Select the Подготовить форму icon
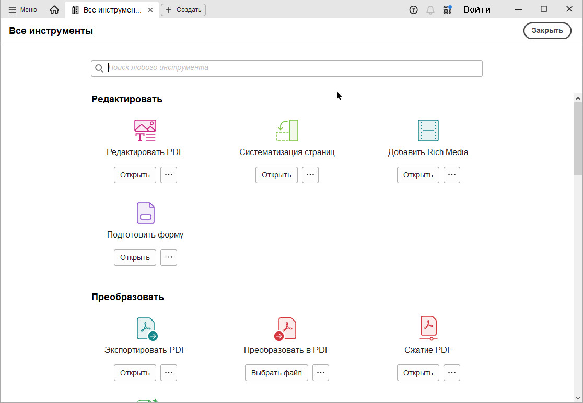The image size is (583, 403). (x=145, y=213)
